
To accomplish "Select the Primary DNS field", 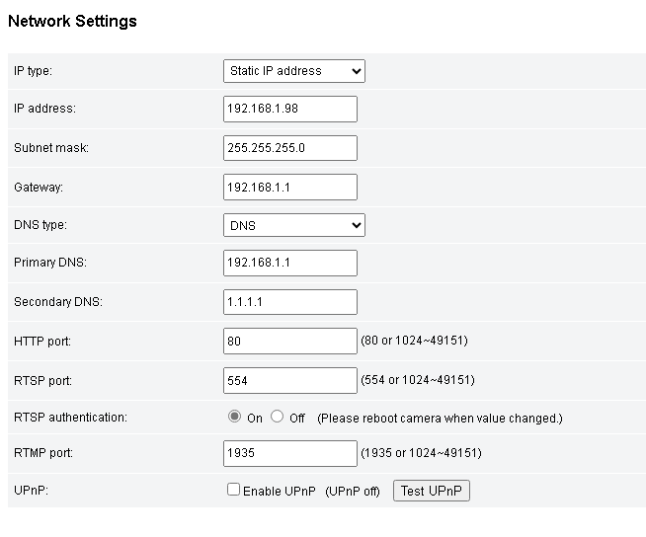I will [290, 264].
